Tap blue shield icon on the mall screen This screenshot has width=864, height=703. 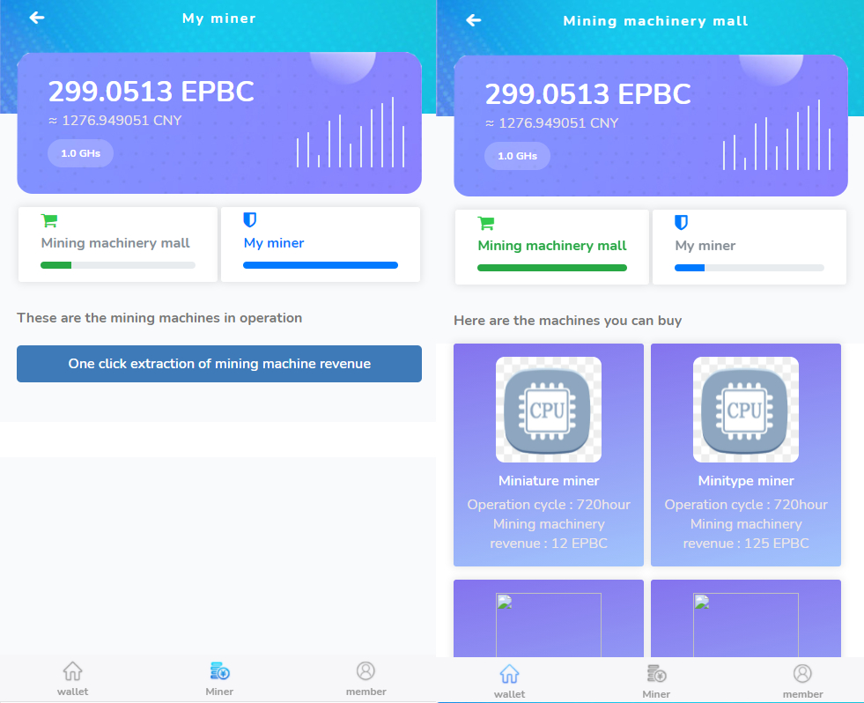[x=681, y=223]
